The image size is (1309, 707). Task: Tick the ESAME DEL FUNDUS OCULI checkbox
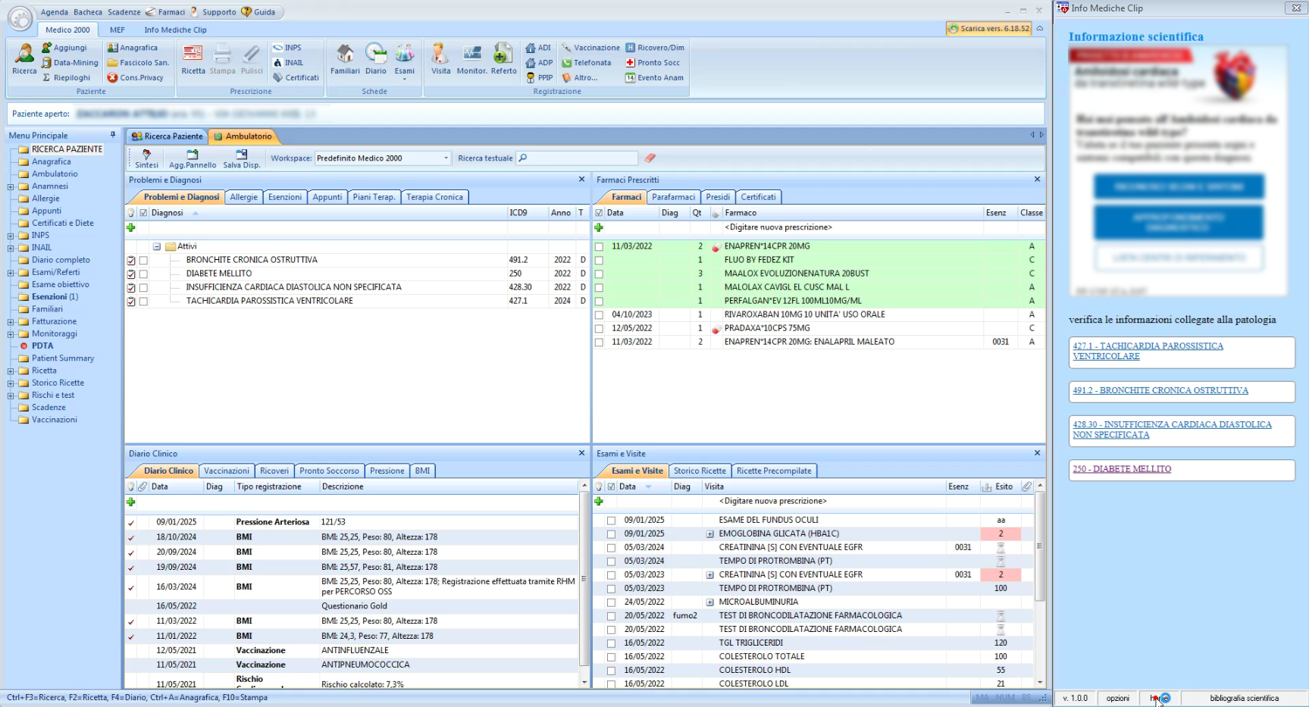611,521
